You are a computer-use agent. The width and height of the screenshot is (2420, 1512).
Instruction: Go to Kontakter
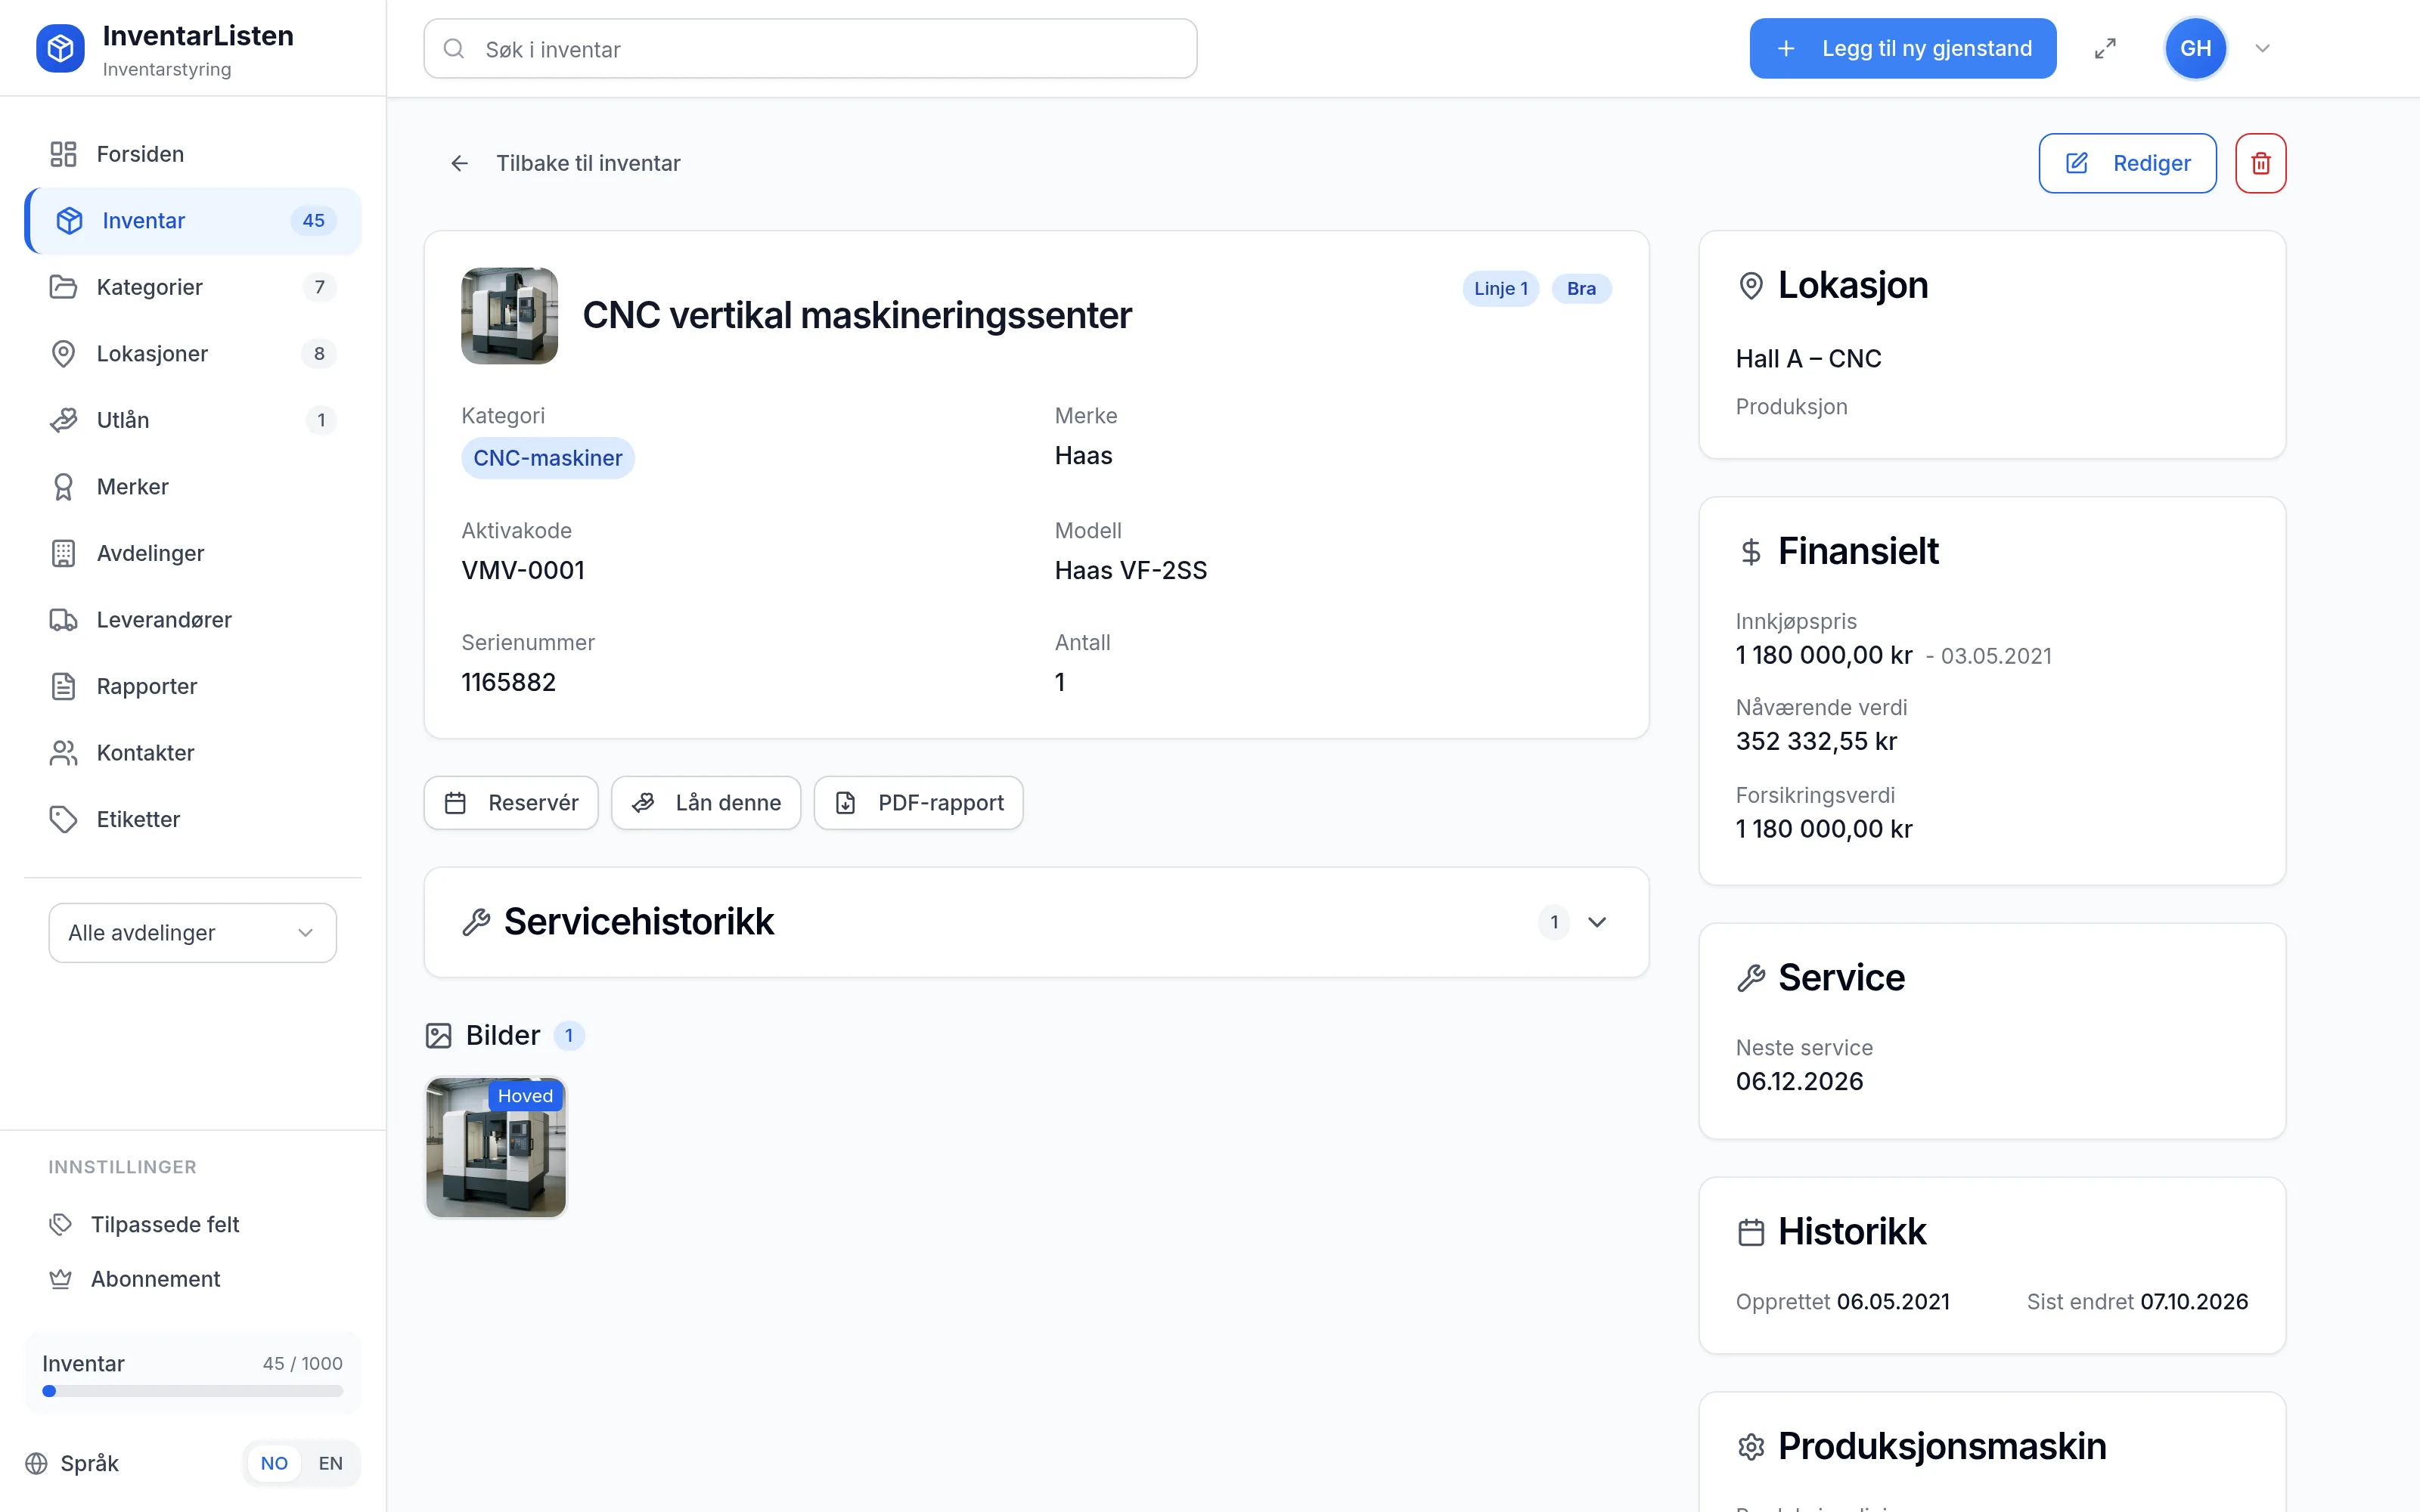[192, 753]
